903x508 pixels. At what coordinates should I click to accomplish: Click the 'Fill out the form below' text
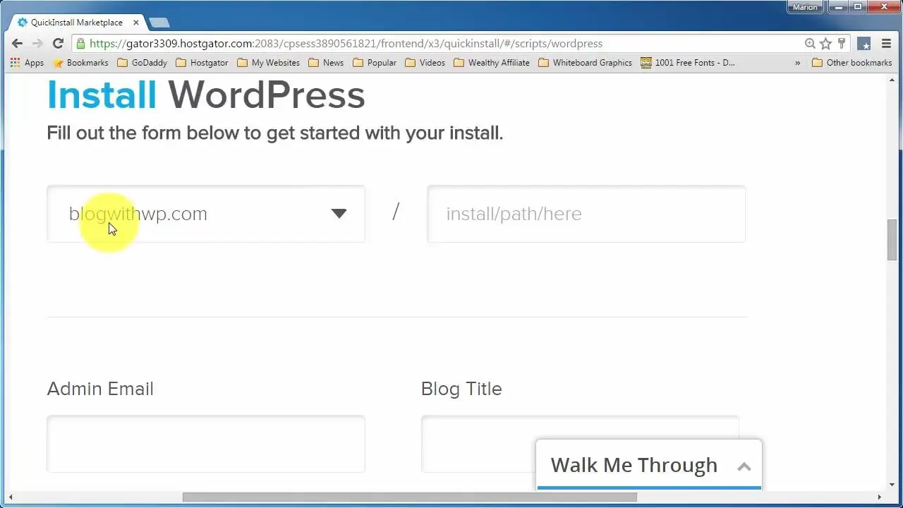tap(275, 133)
